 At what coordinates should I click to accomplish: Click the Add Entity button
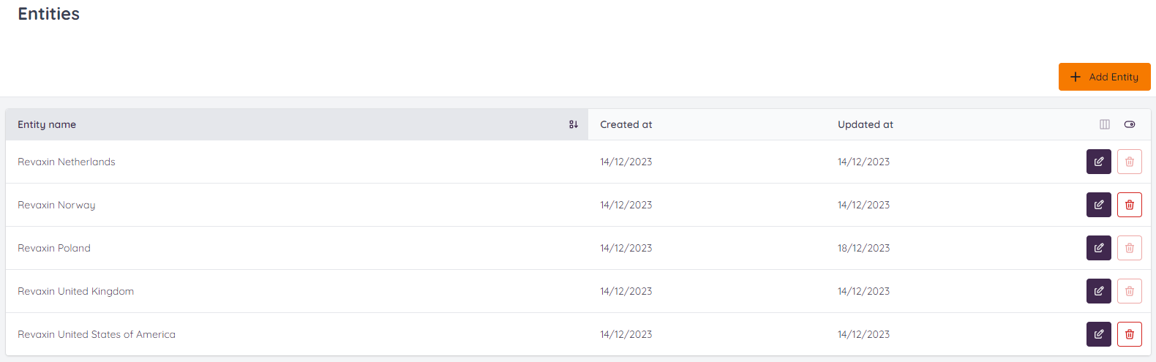click(x=1104, y=77)
